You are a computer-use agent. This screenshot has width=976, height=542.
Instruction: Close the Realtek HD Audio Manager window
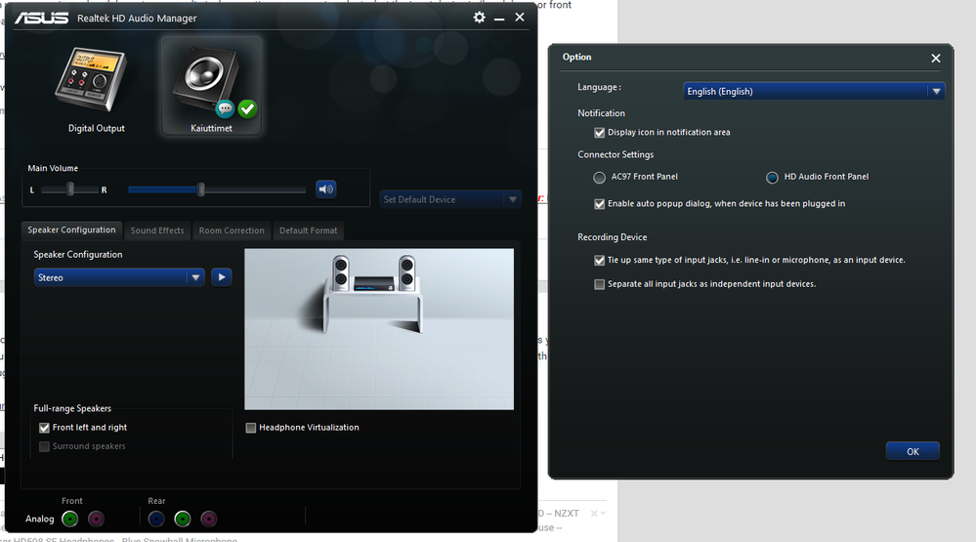coord(520,18)
